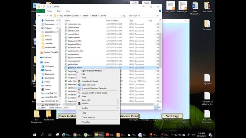Switch to Chrome from taskbar
The width and height of the screenshot is (246, 138).
pos(77,135)
